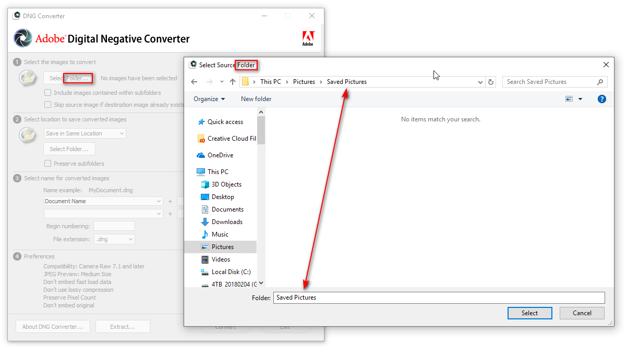Click Saved Pictures in breadcrumb path
Viewport: 627px width, 347px height.
[347, 82]
